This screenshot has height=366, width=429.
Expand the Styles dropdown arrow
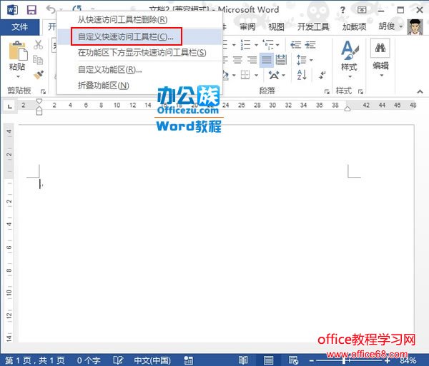(x=350, y=76)
